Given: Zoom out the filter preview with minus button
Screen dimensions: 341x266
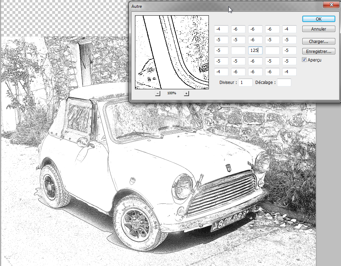Looking at the screenshot, I should pyautogui.click(x=158, y=93).
